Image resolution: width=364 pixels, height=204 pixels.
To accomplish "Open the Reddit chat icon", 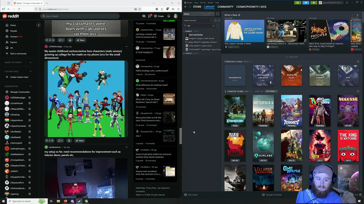I will 150,16.
